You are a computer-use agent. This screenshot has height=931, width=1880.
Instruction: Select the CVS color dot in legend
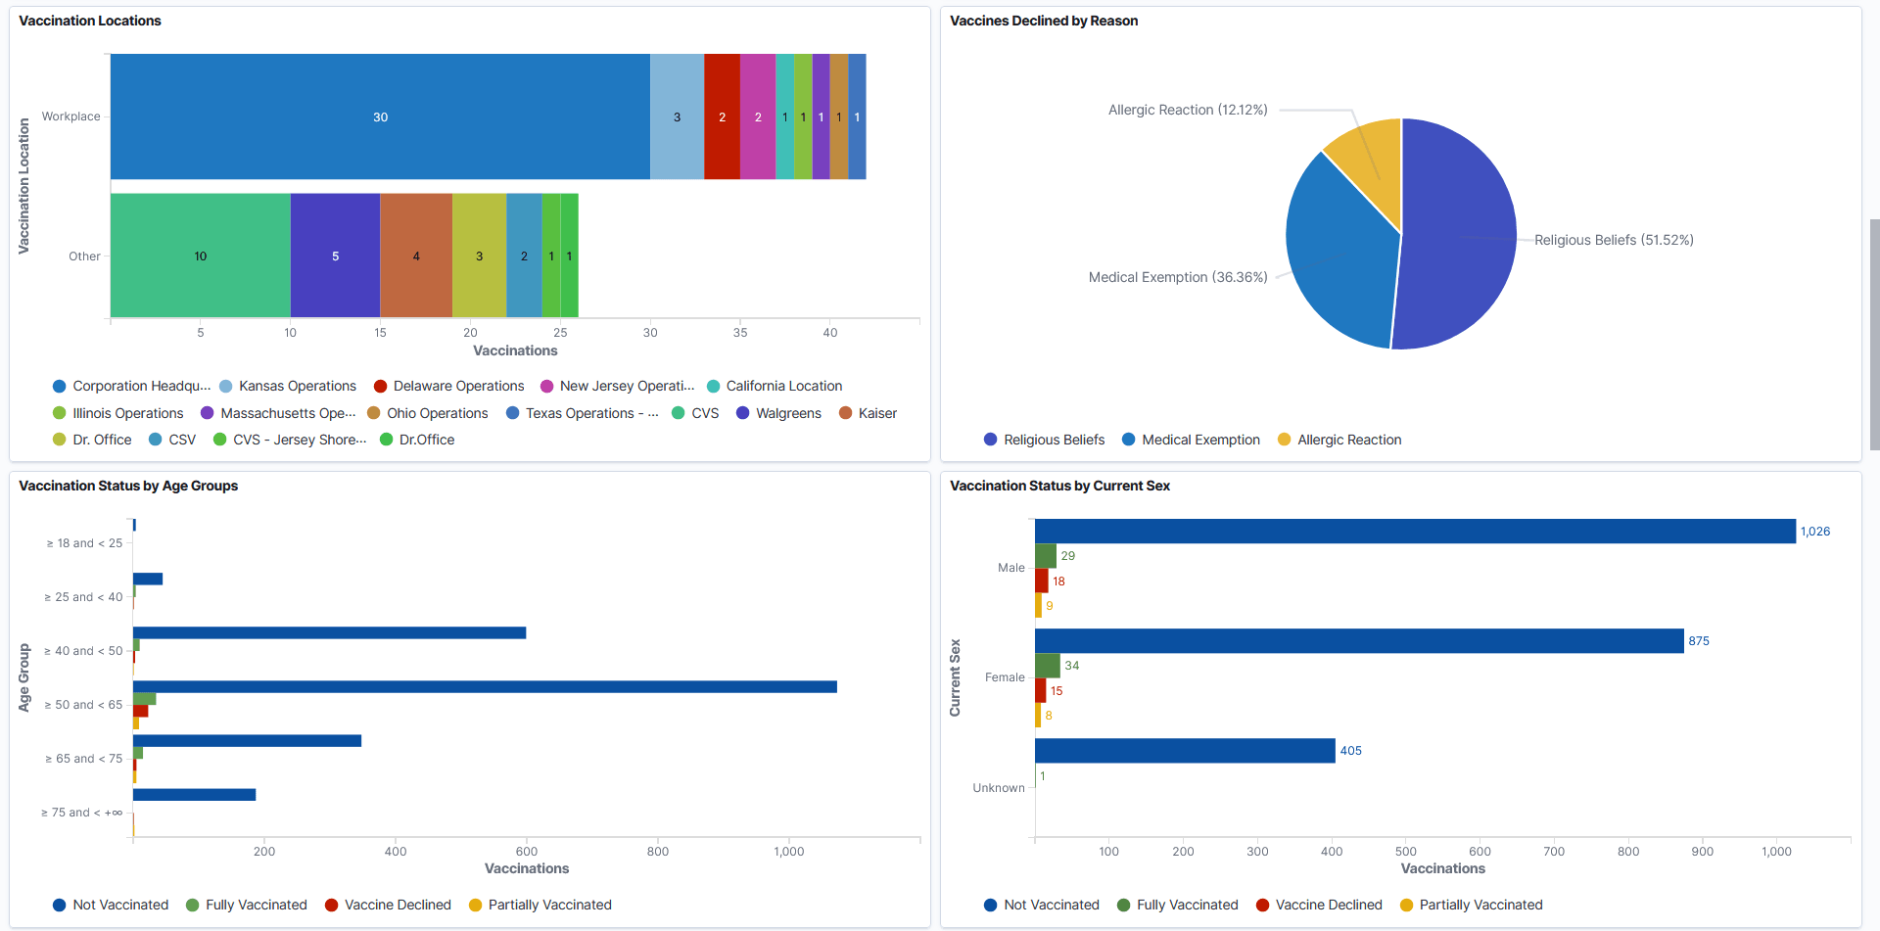pos(680,413)
